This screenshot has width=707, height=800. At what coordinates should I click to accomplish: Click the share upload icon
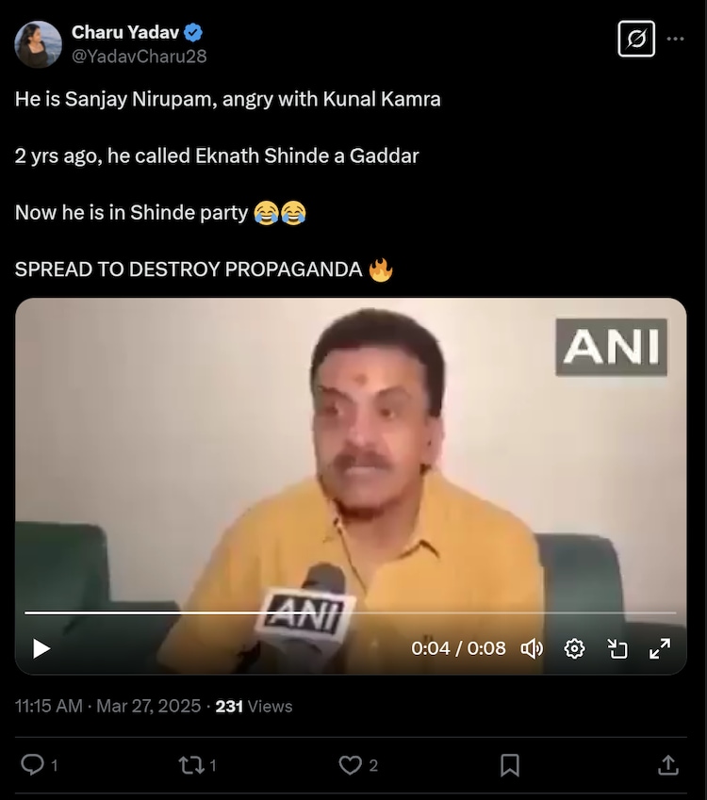point(668,765)
